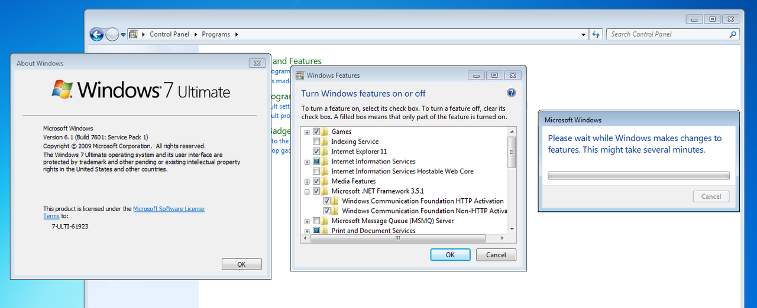This screenshot has width=757, height=308.
Task: Open the Recent Pages dropdown arrow
Action: pos(123,35)
